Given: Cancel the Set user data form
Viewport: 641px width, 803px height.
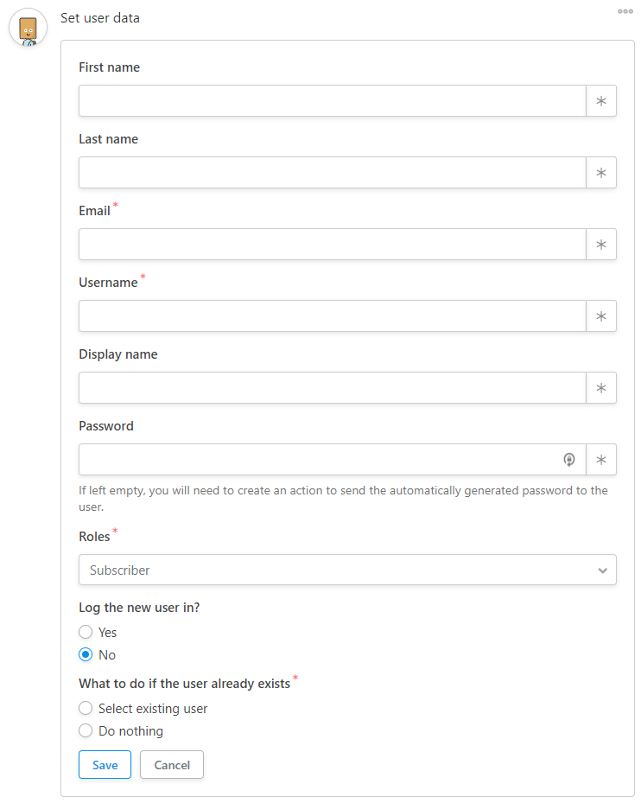Looking at the screenshot, I should pos(172,765).
